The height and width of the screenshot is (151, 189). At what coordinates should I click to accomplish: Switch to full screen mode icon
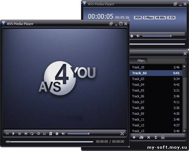click(x=122, y=134)
